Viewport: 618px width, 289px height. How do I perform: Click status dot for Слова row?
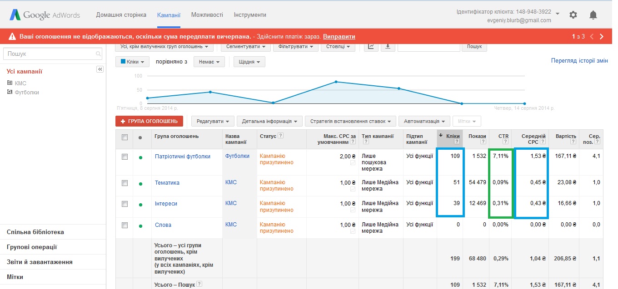point(141,226)
